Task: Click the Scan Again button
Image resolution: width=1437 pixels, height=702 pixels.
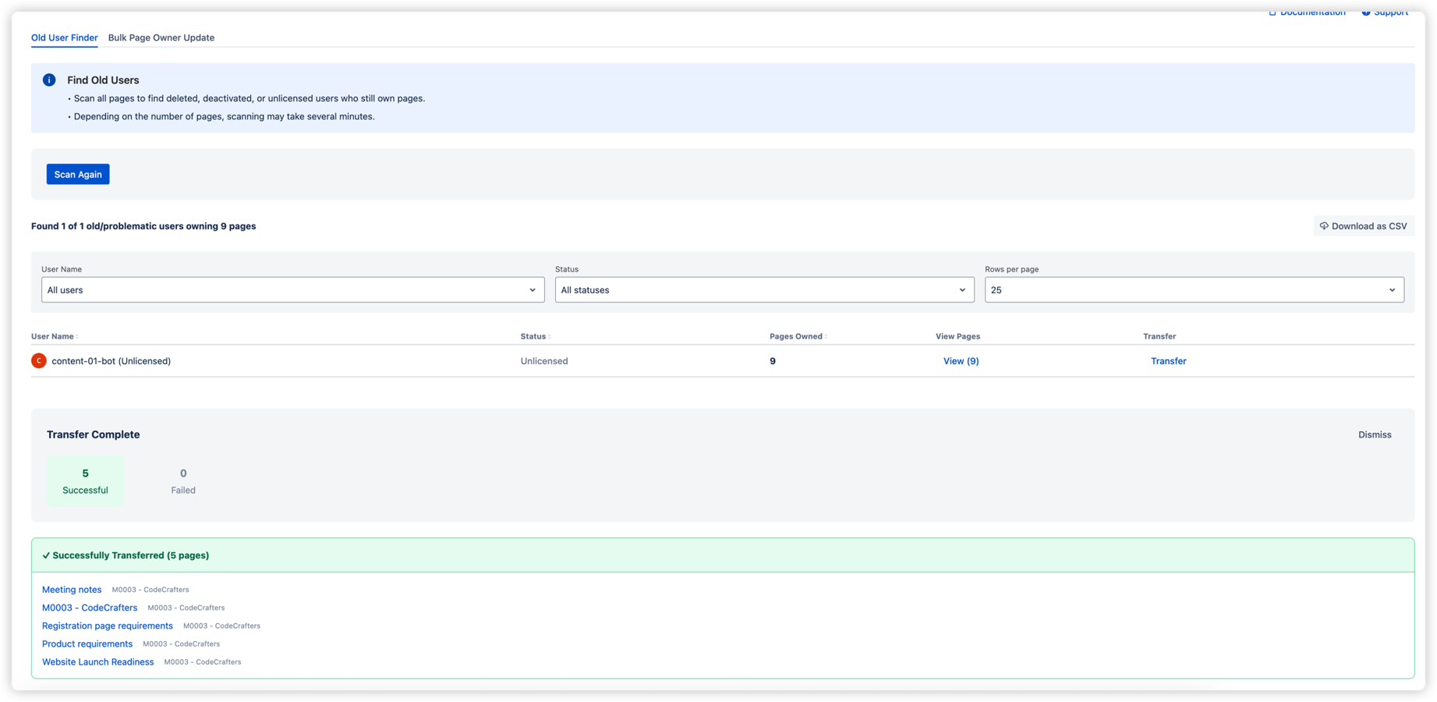Action: [x=77, y=174]
